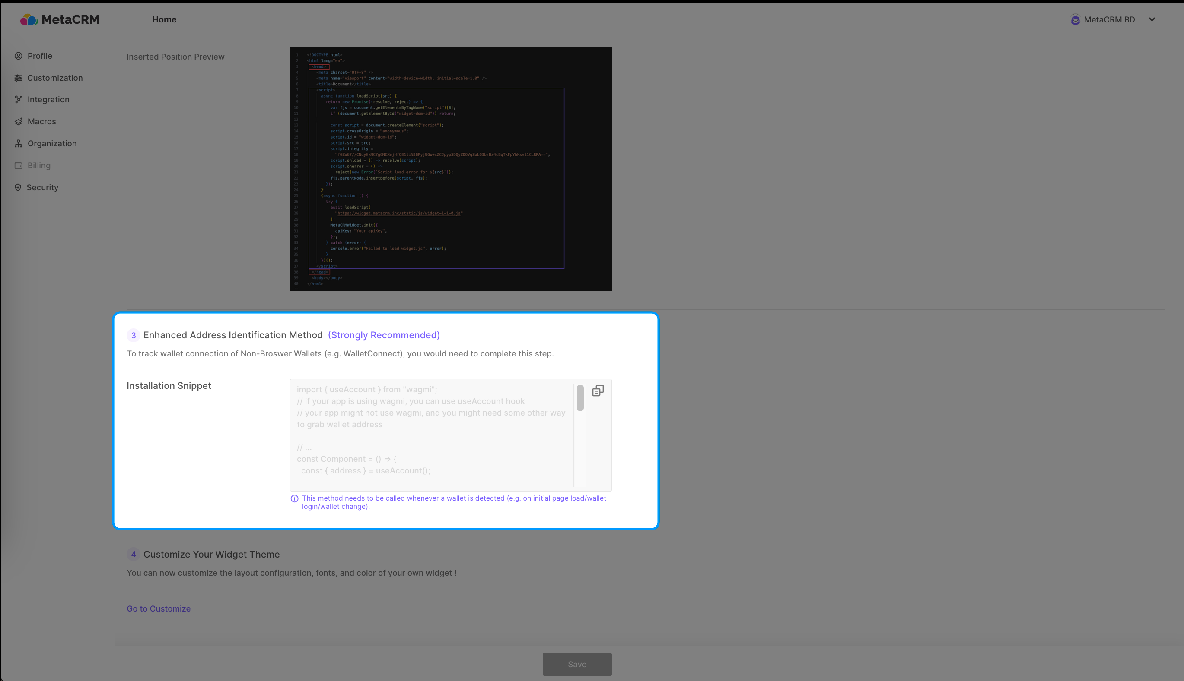Click 'Enhanced Address Identification Method' heading
This screenshot has width=1184, height=681.
click(232, 335)
